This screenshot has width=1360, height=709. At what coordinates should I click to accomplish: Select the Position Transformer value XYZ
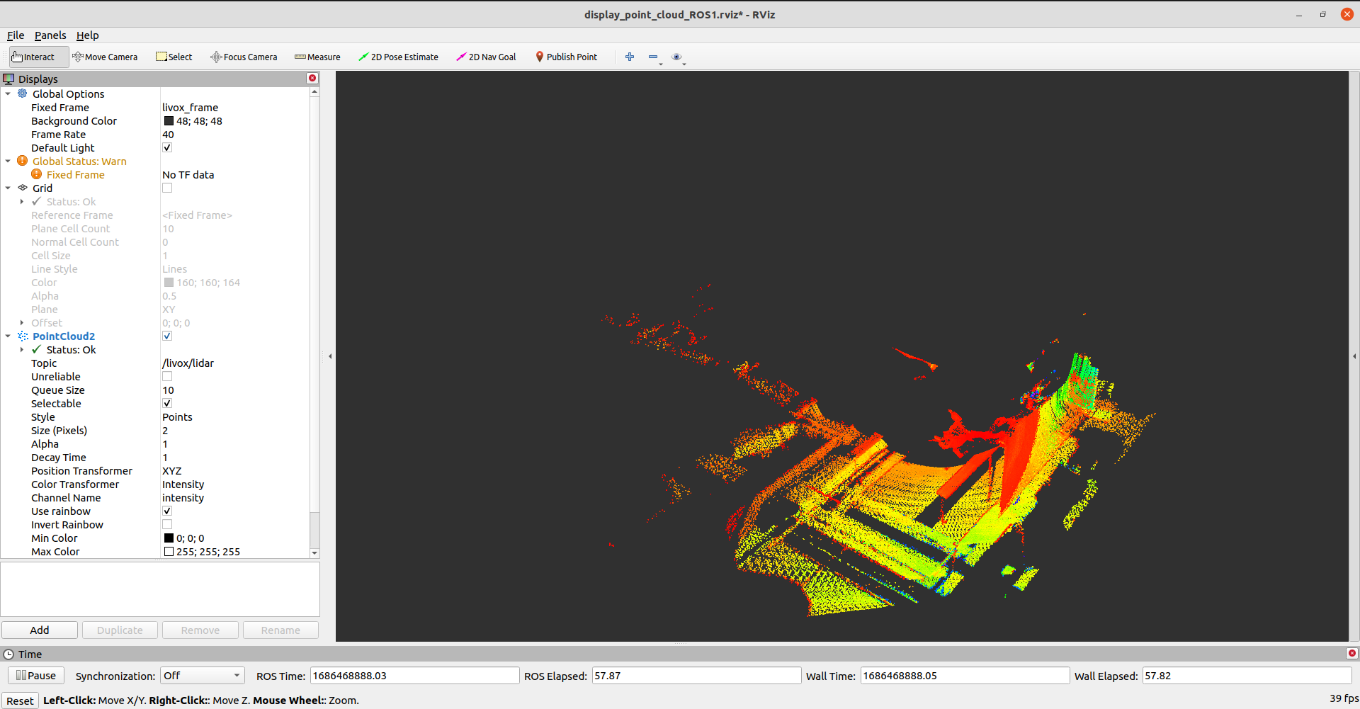coord(171,470)
